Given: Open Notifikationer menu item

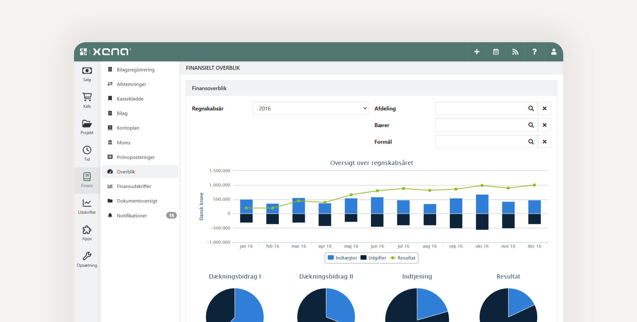Looking at the screenshot, I should pyautogui.click(x=140, y=216).
